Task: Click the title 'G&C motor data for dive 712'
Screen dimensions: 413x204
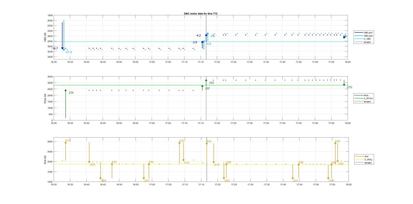Action: pos(201,14)
